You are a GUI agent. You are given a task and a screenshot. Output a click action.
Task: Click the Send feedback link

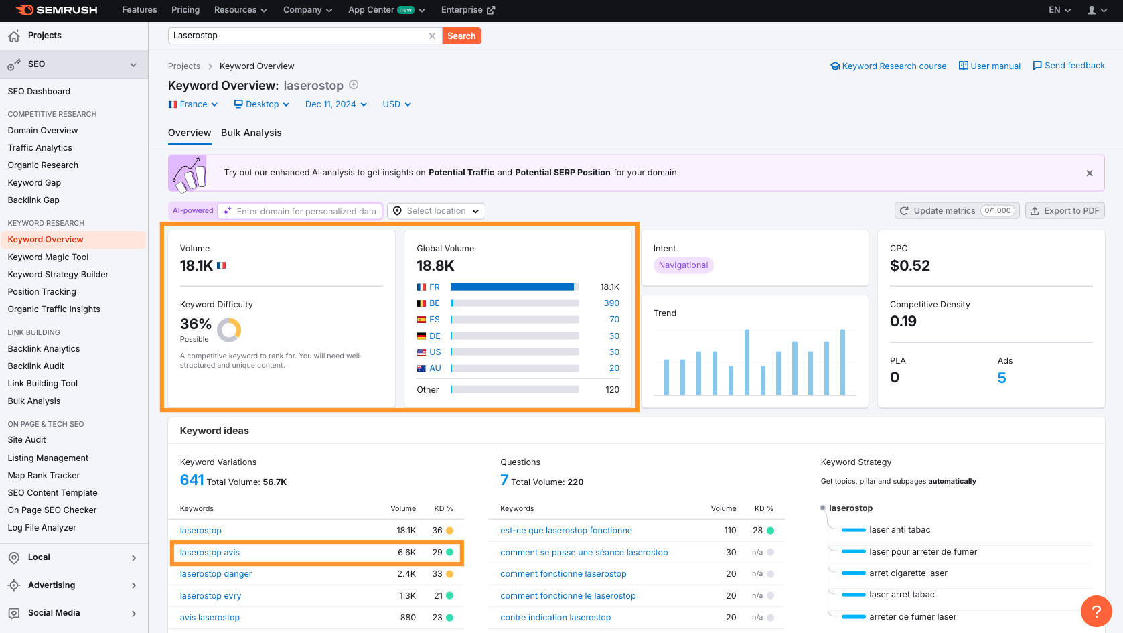(1069, 66)
